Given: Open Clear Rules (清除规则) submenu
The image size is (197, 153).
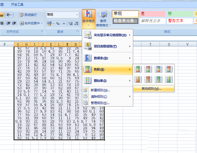Looking at the screenshot, I should click(107, 97).
